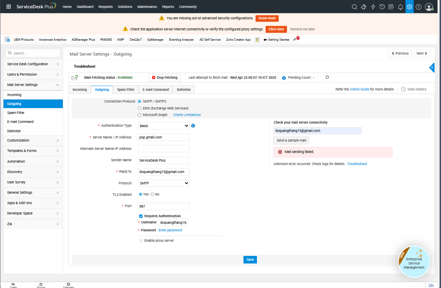
Task: Expand Automation section
Action: tap(33, 162)
